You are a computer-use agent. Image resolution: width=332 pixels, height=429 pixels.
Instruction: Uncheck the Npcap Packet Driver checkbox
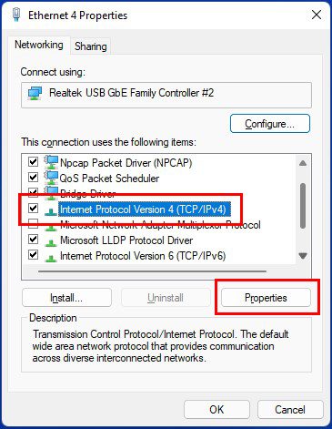point(33,161)
